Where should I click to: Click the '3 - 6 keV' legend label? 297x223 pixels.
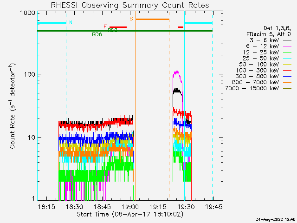(x=264, y=40)
